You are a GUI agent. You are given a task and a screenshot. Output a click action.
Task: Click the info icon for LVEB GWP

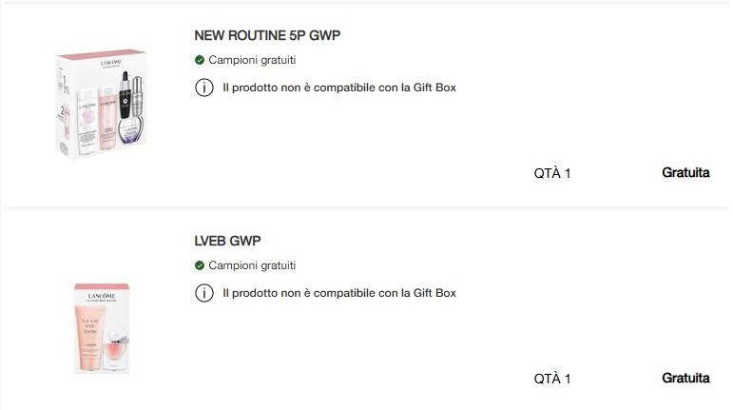(x=203, y=293)
